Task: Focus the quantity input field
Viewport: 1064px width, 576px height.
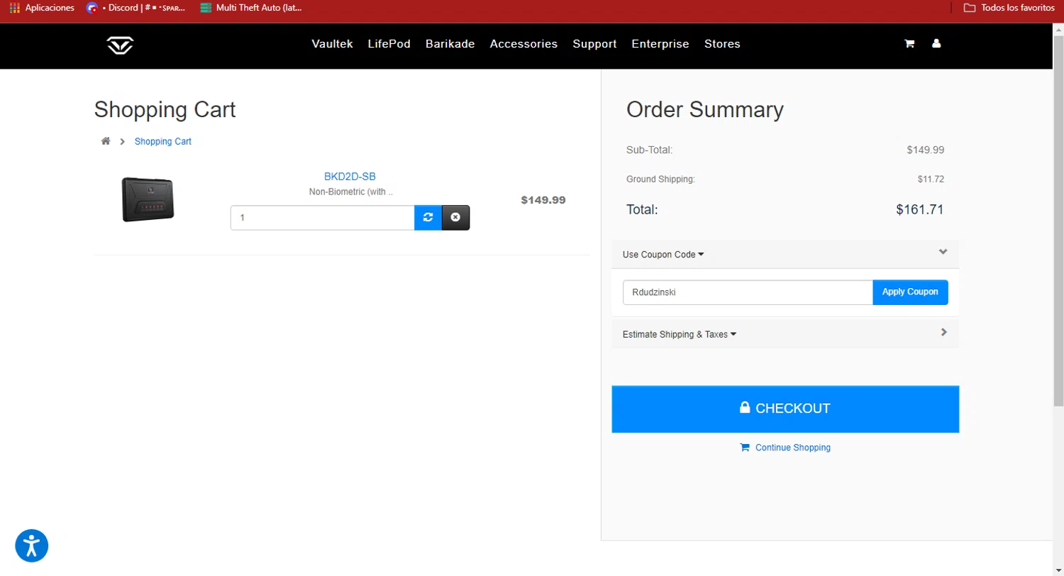Action: [322, 218]
